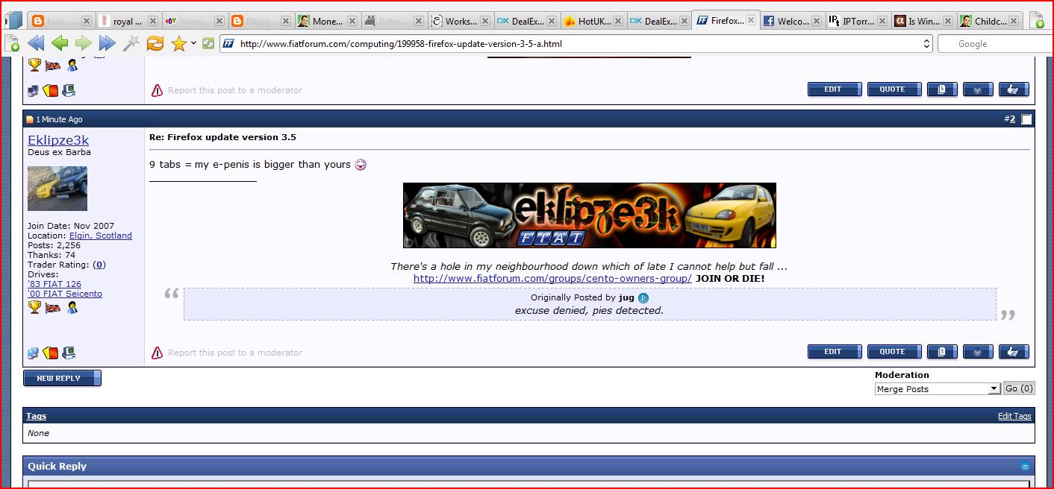Viewport: 1054px width, 489px height.
Task: Click the blue rewind double-arrow icon
Action: click(x=36, y=43)
